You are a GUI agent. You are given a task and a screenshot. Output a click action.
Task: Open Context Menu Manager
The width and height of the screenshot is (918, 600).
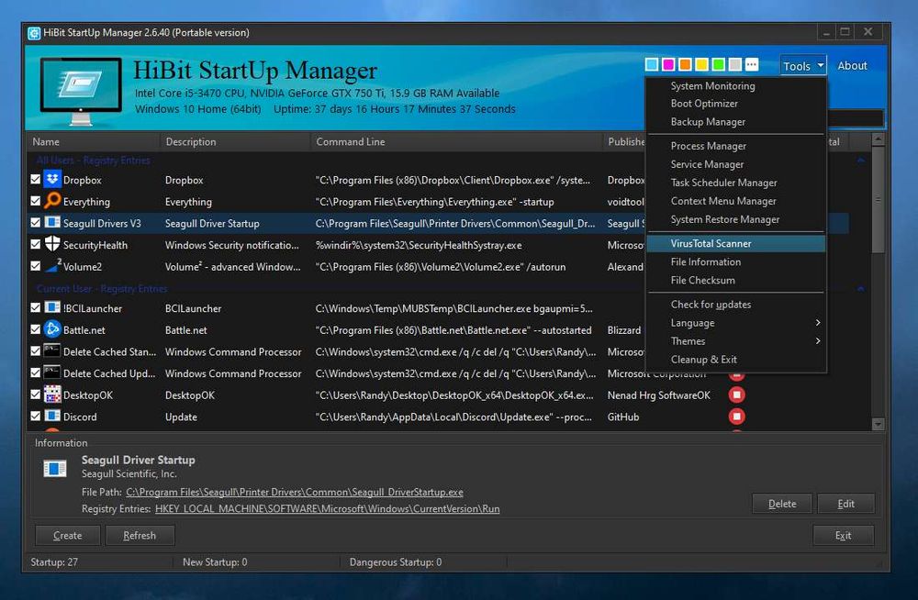[736, 201]
